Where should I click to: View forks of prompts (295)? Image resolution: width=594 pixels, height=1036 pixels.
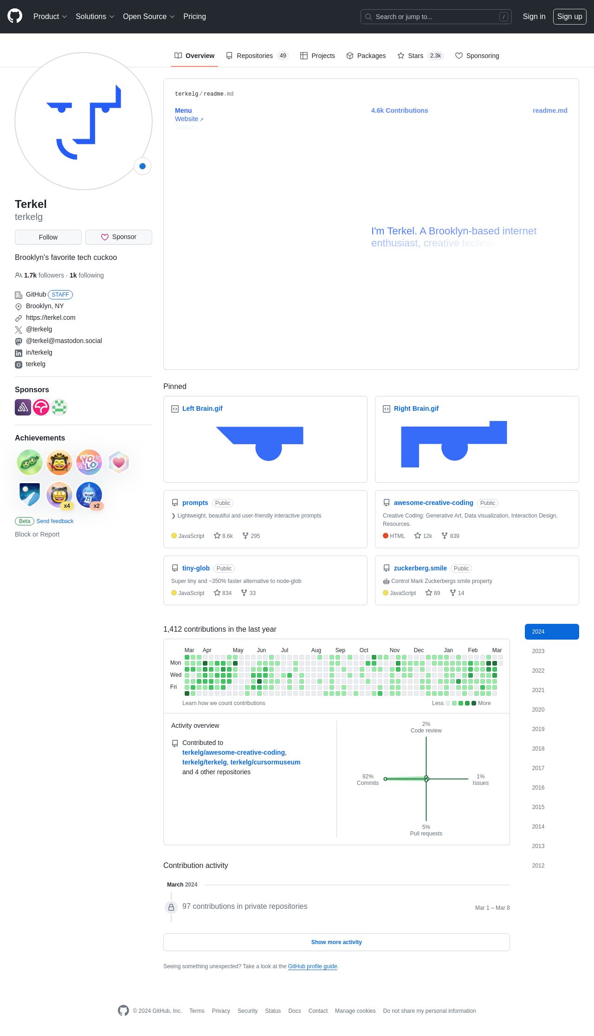coord(251,536)
